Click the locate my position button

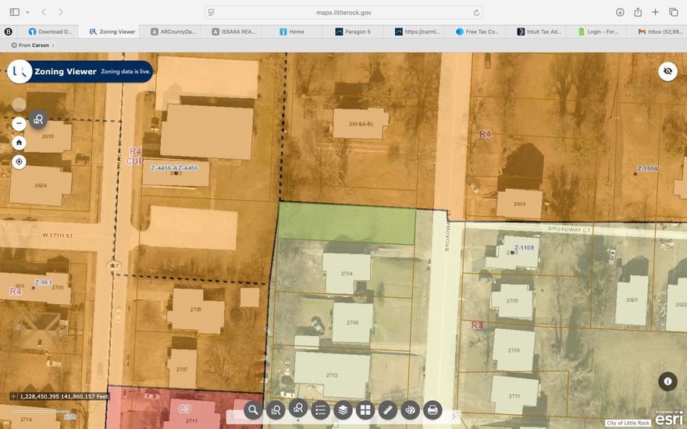20,162
